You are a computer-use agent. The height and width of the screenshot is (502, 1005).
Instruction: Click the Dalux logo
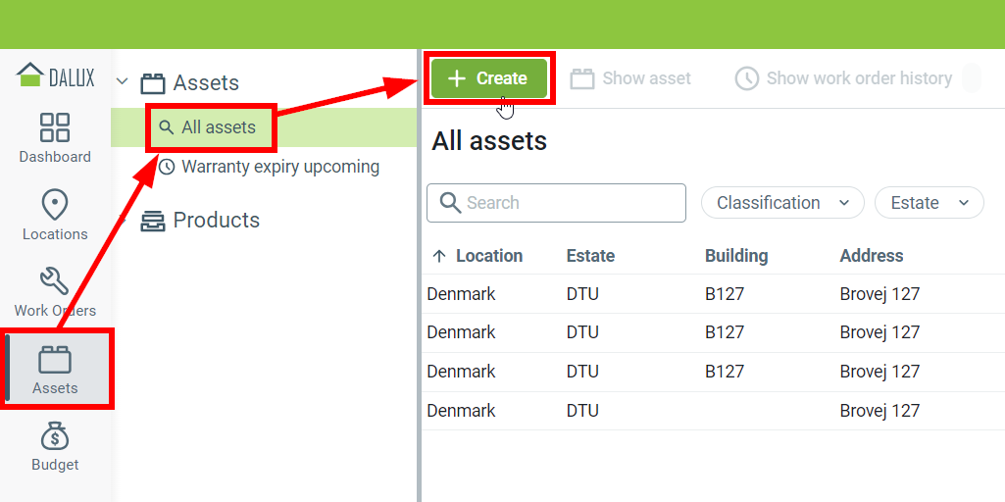pos(56,75)
